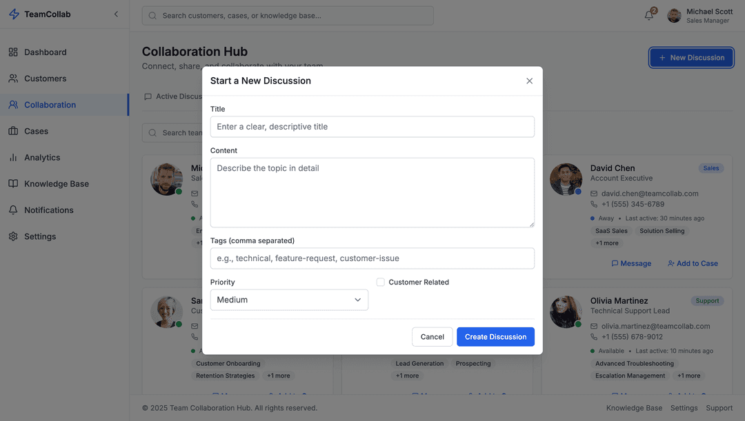Open Michael Scott's profile avatar
The image size is (745, 421).
tap(674, 15)
